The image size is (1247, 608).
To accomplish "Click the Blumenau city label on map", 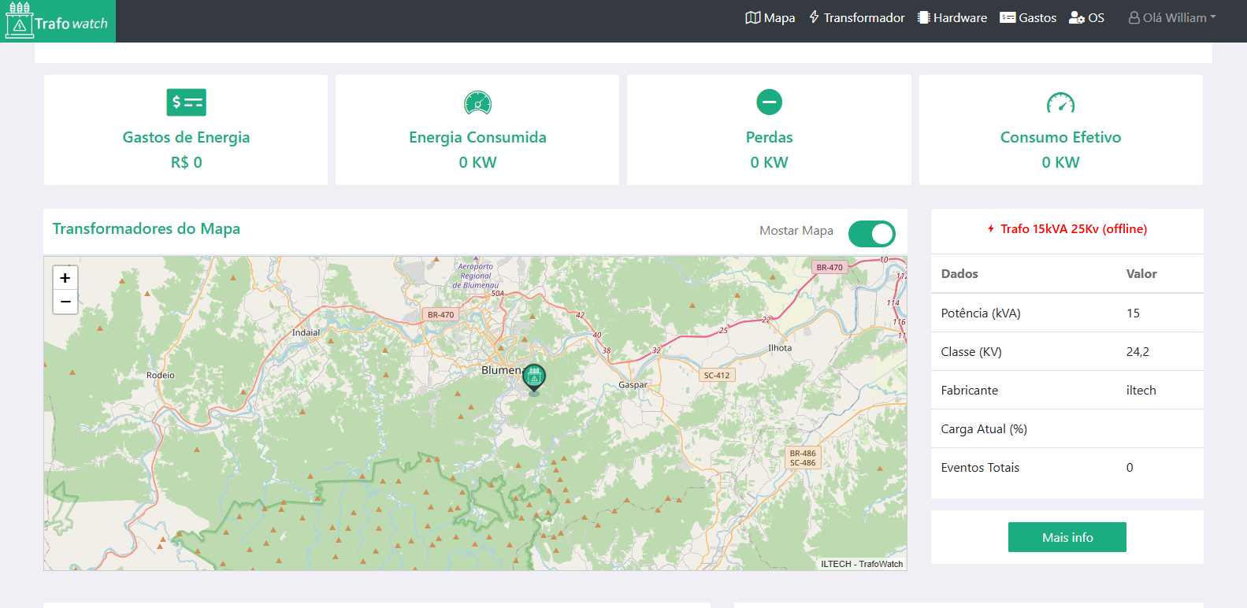I will [x=501, y=370].
